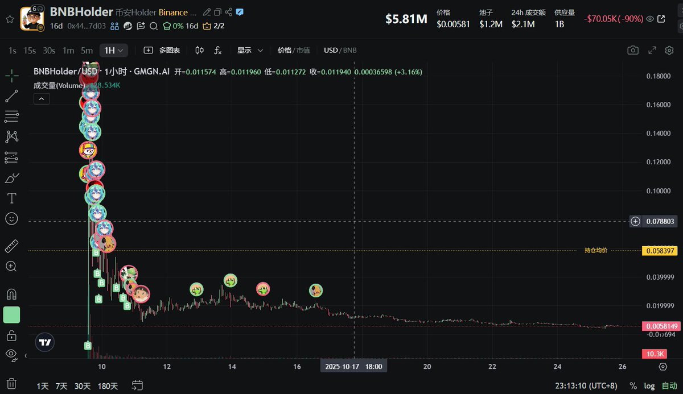This screenshot has width=683, height=394.
Task: Click the trader avatar marker near the 14 date label
Action: (230, 280)
